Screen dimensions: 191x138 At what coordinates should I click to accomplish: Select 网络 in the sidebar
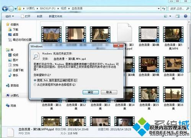(11, 106)
